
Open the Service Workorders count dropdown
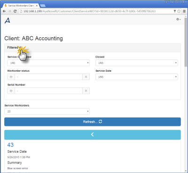(x=47, y=111)
